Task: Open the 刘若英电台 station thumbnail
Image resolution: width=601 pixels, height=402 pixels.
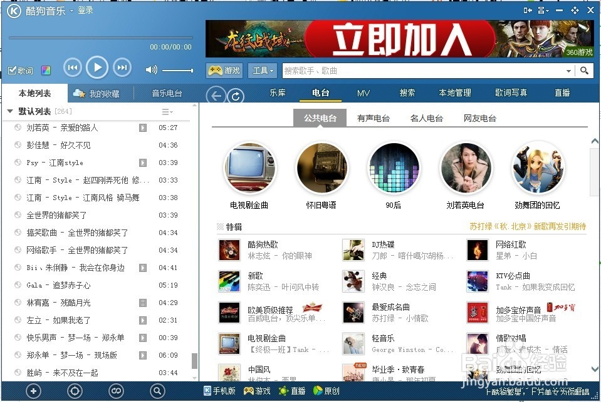Action: (x=466, y=168)
